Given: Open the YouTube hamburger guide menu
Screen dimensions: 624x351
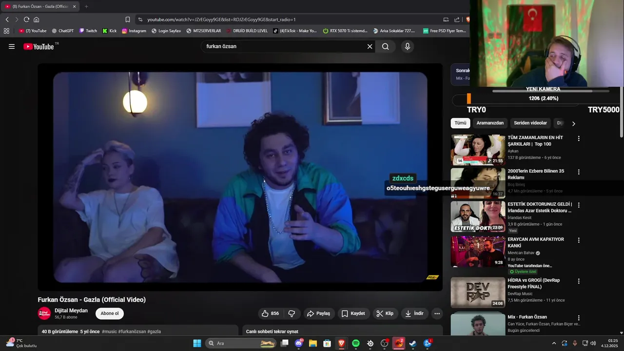Looking at the screenshot, I should tap(12, 46).
